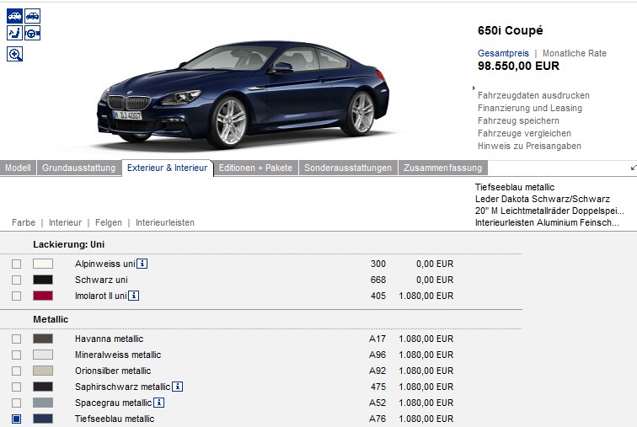Open the Modell tab

pos(18,168)
